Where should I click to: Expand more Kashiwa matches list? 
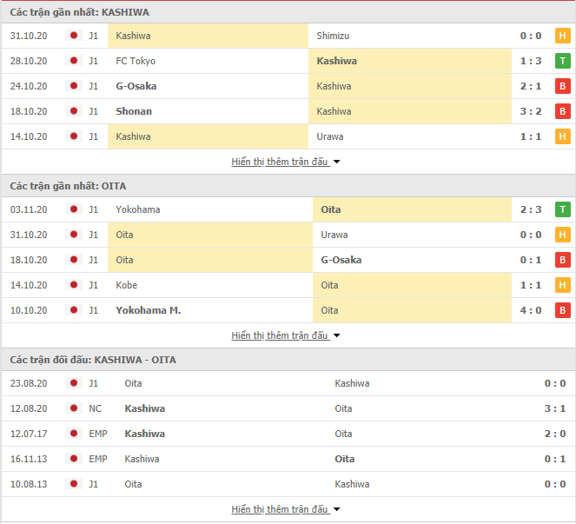point(286,162)
